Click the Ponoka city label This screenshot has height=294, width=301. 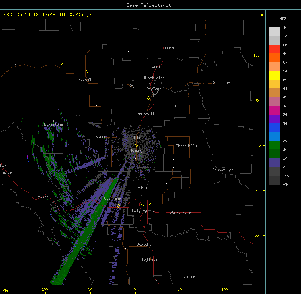(168, 47)
